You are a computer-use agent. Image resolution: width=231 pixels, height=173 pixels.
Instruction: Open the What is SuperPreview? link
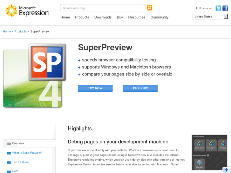[27, 153]
